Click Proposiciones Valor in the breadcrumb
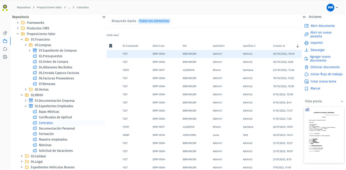The image size is (346, 170). coord(49,8)
